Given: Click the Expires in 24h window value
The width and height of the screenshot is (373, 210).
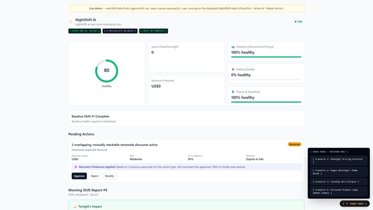Looking at the screenshot, I should point(255,159).
